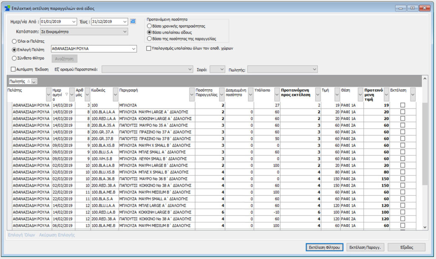Click the date picker icon beside Έως

(x=133, y=21)
